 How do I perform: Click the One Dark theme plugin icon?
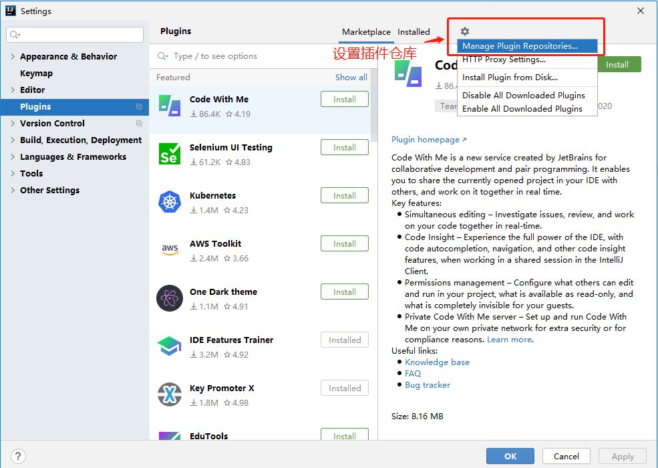[x=170, y=298]
